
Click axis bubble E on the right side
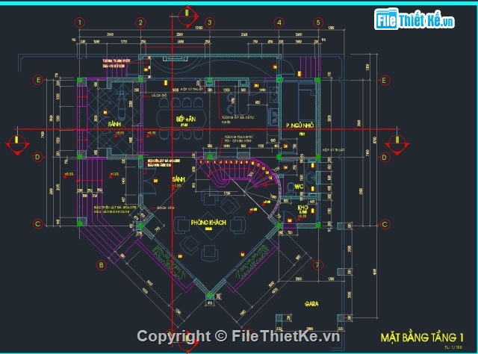[x=384, y=80]
